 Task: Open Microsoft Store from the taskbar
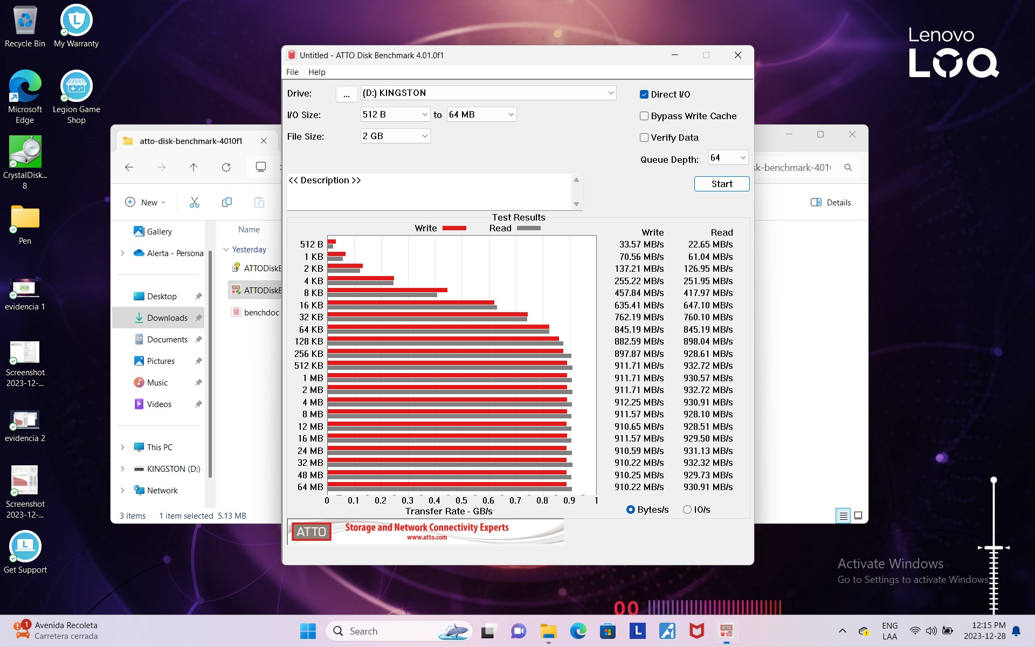pos(608,631)
